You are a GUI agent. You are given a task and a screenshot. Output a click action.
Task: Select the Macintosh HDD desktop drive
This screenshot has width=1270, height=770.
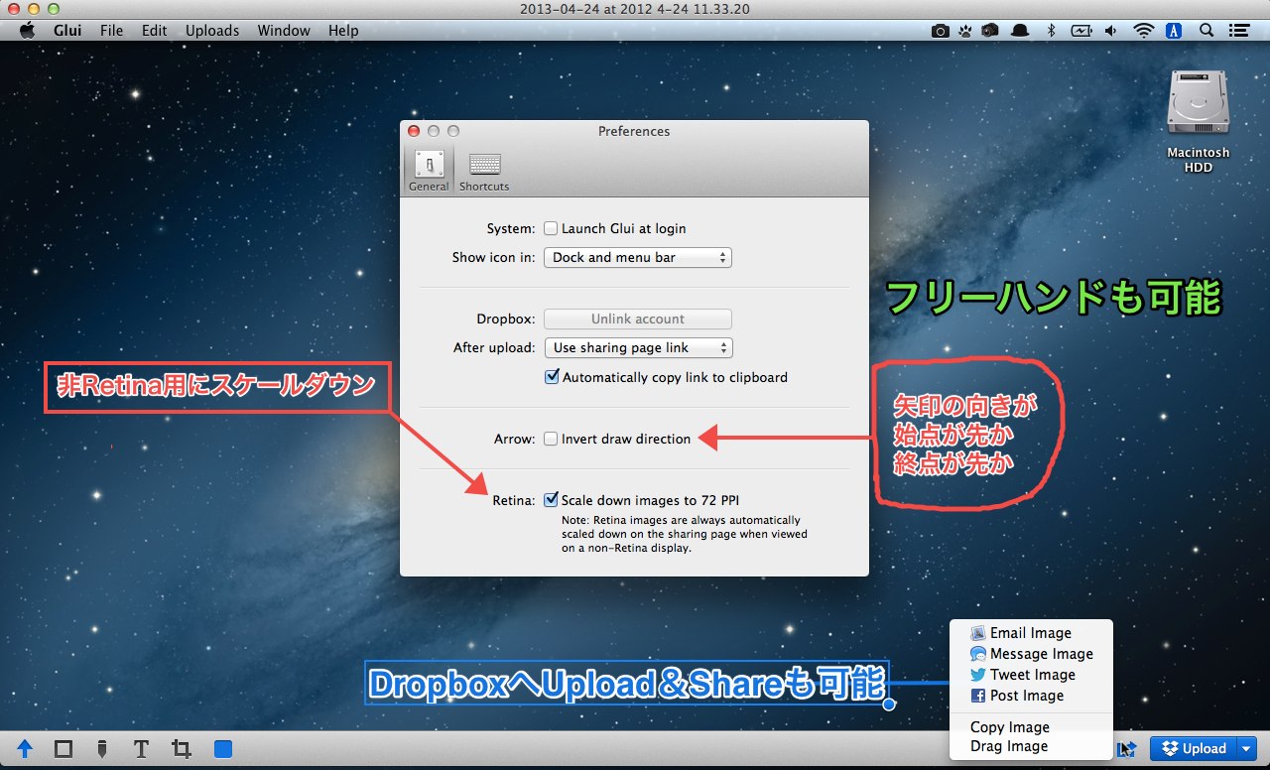point(1199,121)
